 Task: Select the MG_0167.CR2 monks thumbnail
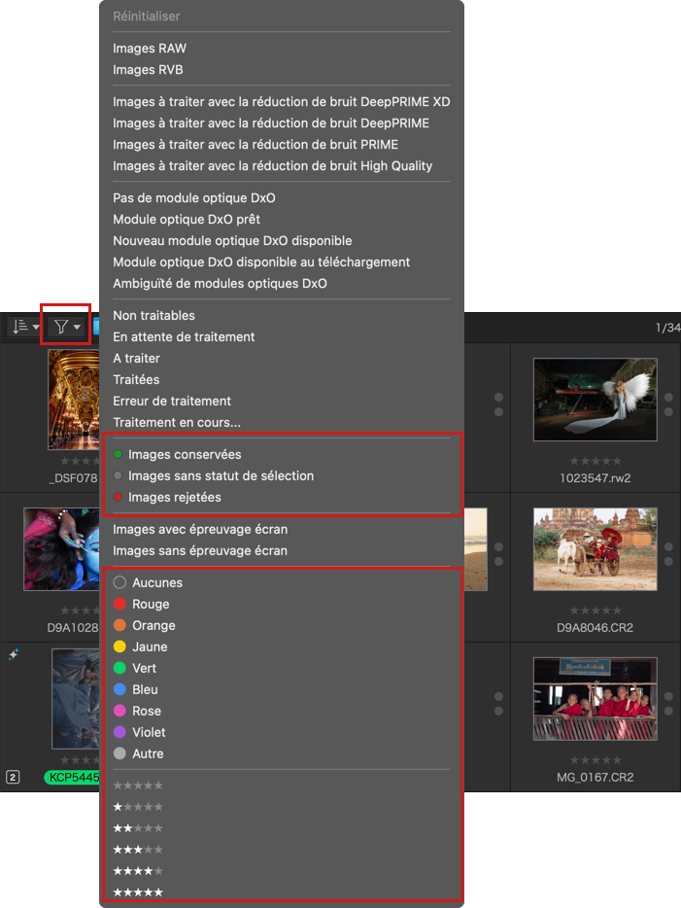pyautogui.click(x=595, y=698)
